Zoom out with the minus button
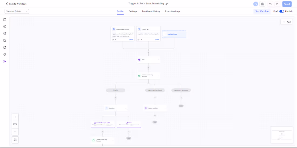297x148 pixels. (x=15, y=132)
